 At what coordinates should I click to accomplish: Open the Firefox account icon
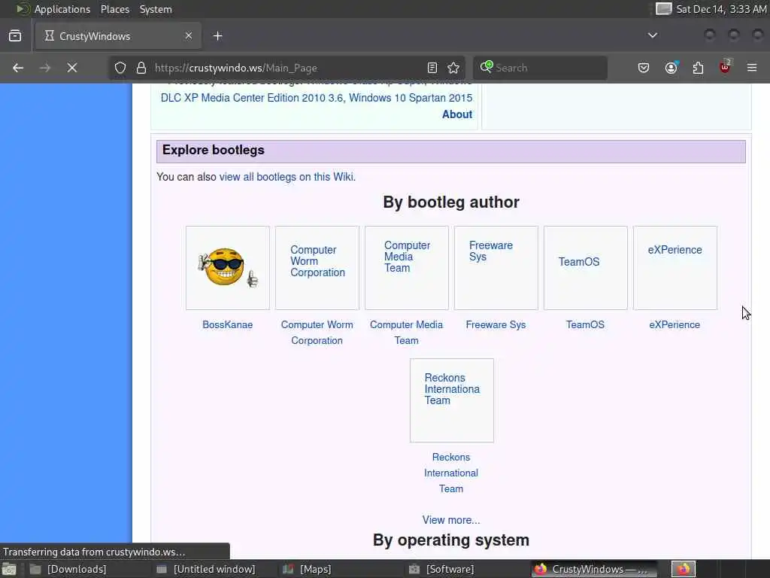click(671, 68)
